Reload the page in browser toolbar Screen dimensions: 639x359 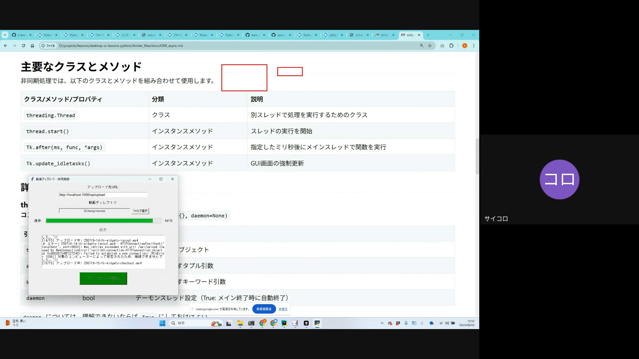[23, 46]
